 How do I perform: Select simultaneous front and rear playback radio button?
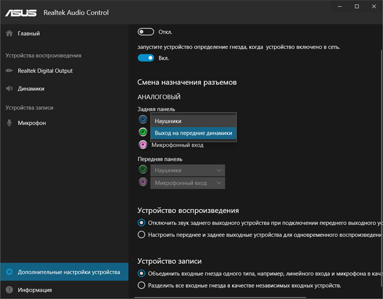pyautogui.click(x=141, y=235)
